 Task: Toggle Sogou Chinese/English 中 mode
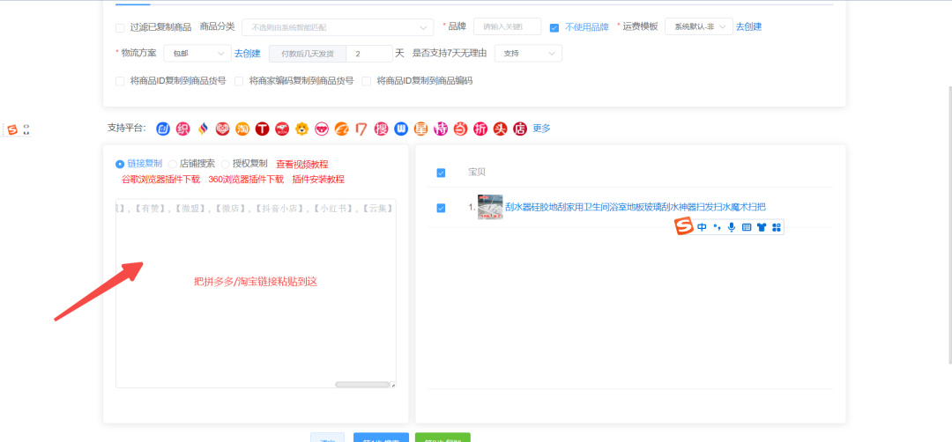[x=702, y=227]
